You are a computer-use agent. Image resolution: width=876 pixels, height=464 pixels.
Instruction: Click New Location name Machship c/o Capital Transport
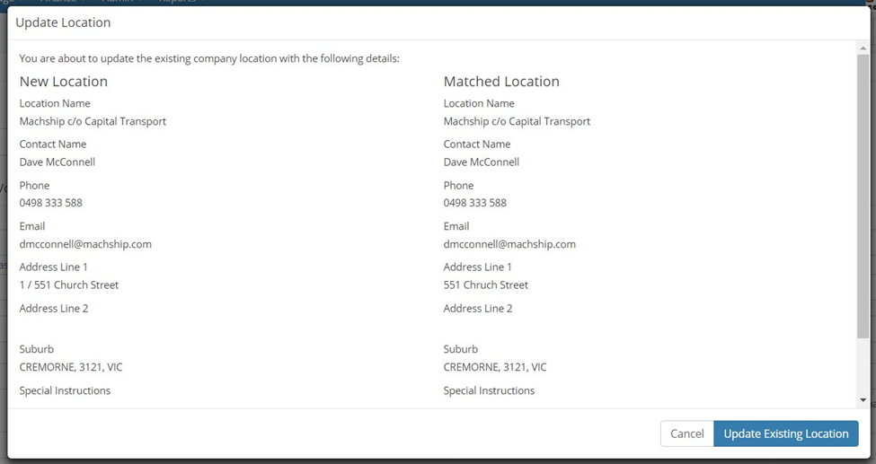(x=93, y=121)
